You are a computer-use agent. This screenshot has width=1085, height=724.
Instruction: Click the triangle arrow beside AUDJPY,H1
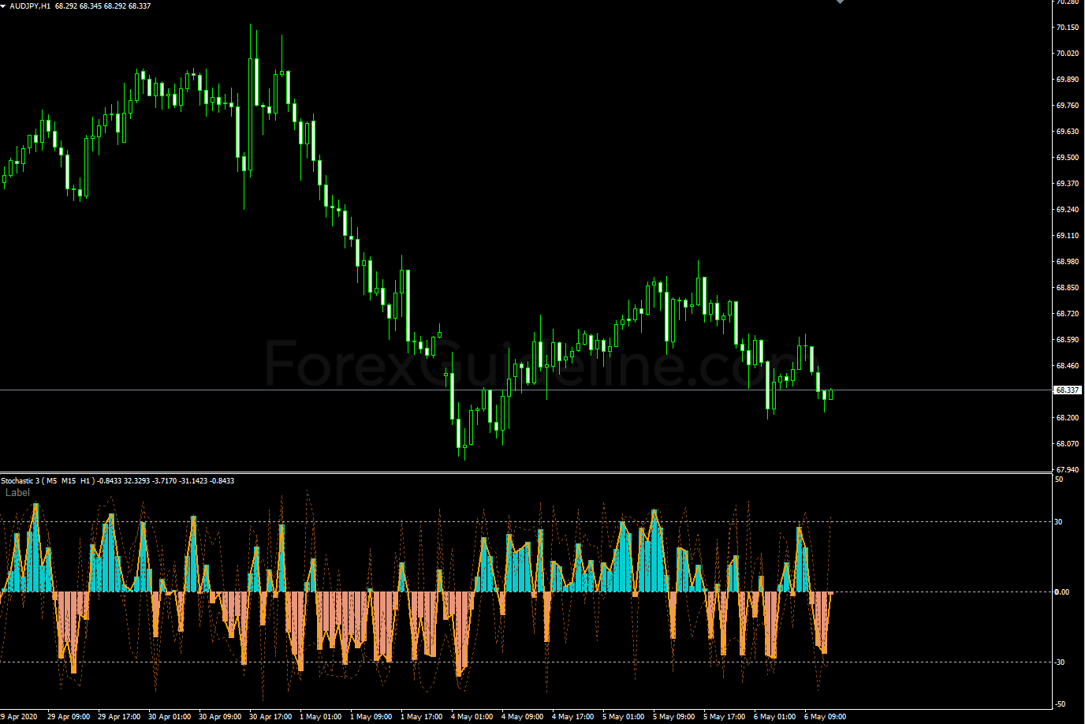coord(4,6)
